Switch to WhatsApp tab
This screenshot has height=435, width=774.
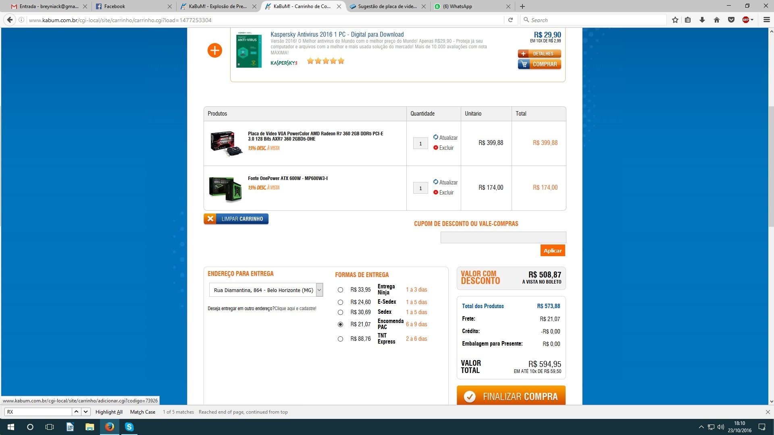coord(472,6)
